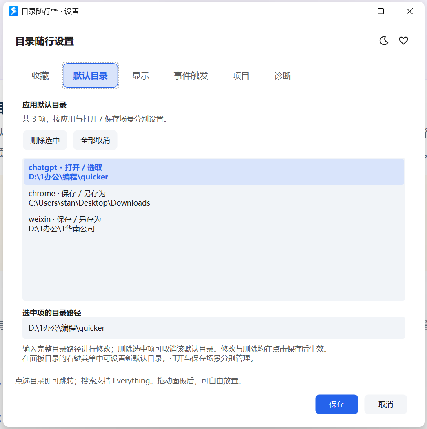The image size is (427, 429).
Task: Click the 全部取消 button
Action: pyautogui.click(x=95, y=140)
